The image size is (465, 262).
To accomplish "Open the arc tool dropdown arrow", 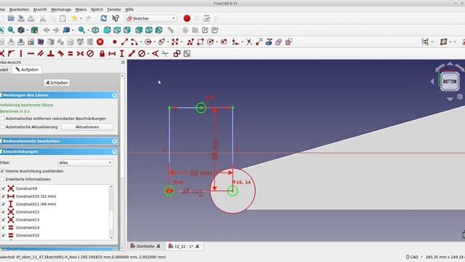I will coord(141,42).
